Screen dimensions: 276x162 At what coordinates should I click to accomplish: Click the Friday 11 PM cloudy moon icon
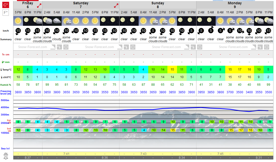[x=37, y=21]
